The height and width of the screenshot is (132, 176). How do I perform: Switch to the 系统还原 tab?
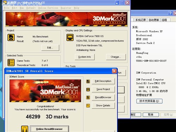tap(140, 20)
